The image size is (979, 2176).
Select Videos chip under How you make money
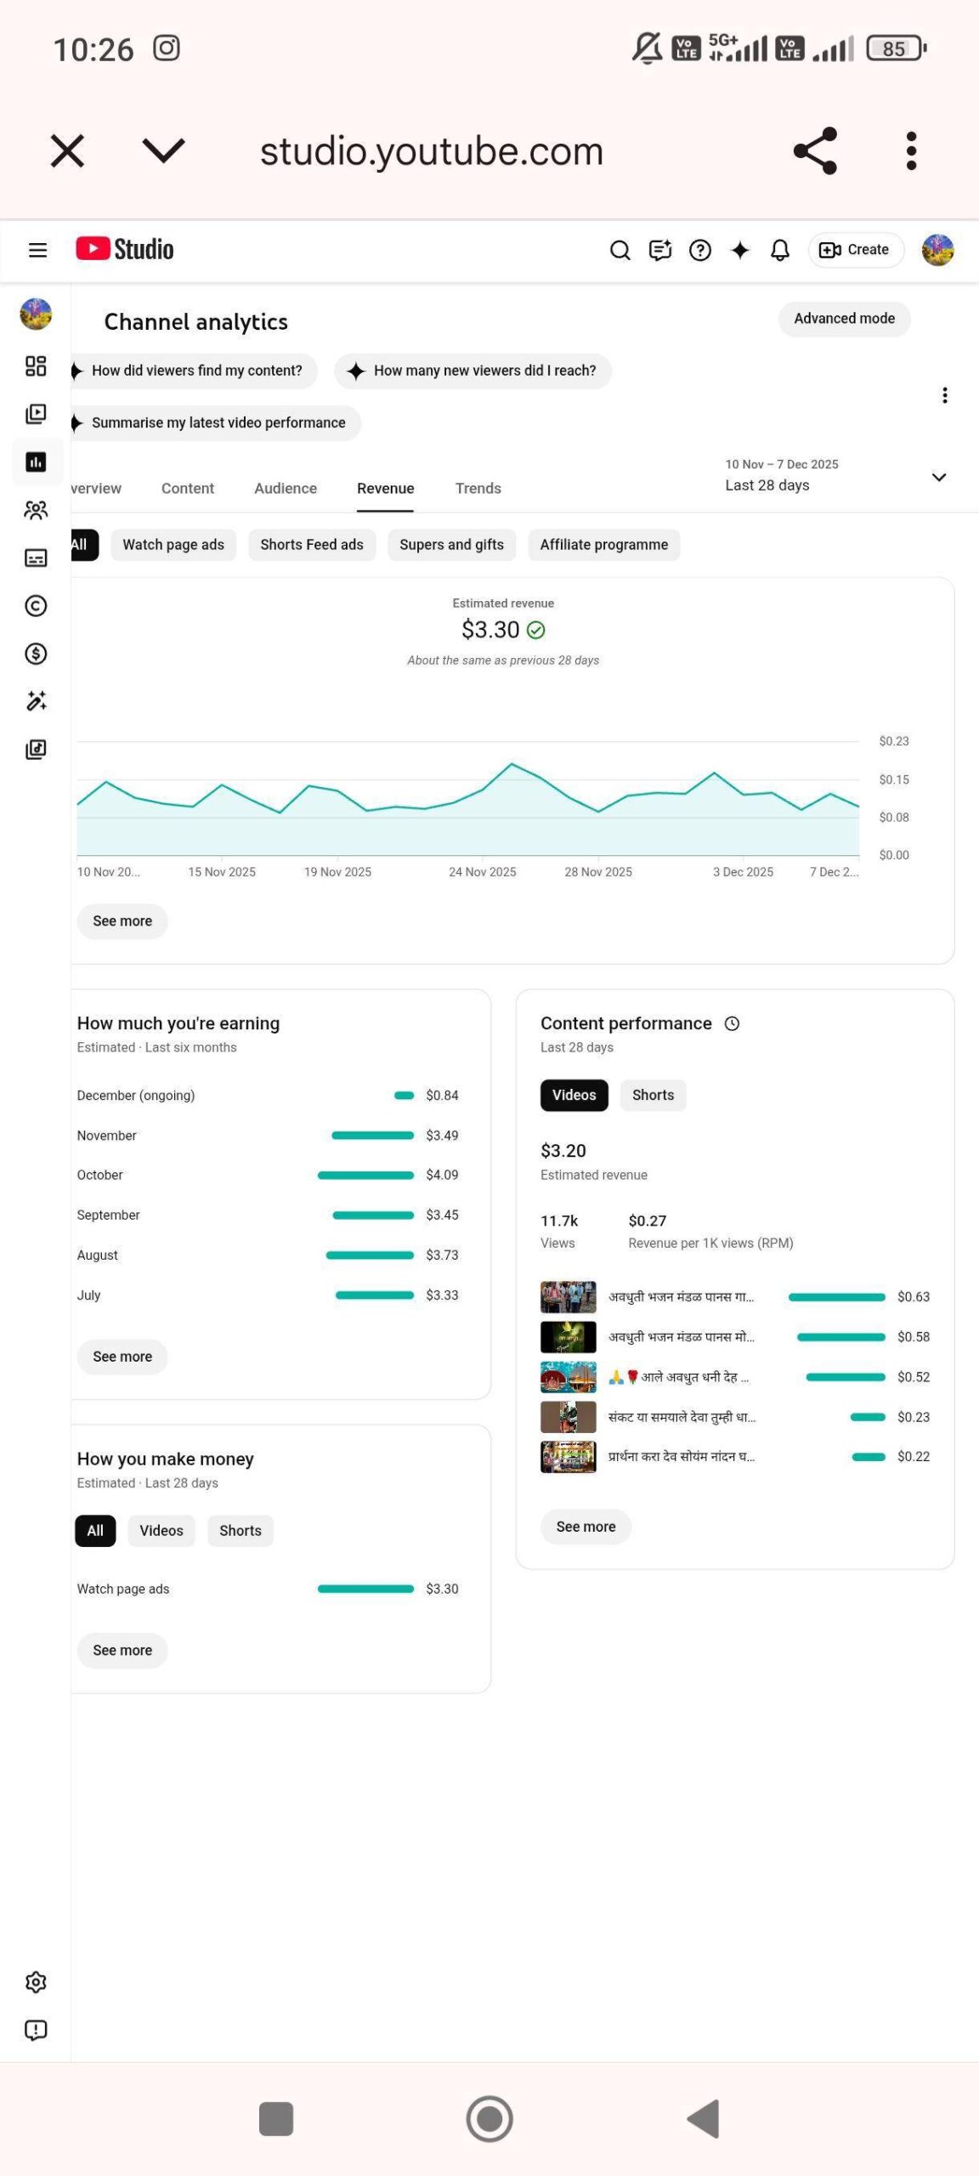(x=161, y=1531)
